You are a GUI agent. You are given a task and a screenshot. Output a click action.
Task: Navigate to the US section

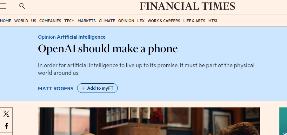click(34, 21)
